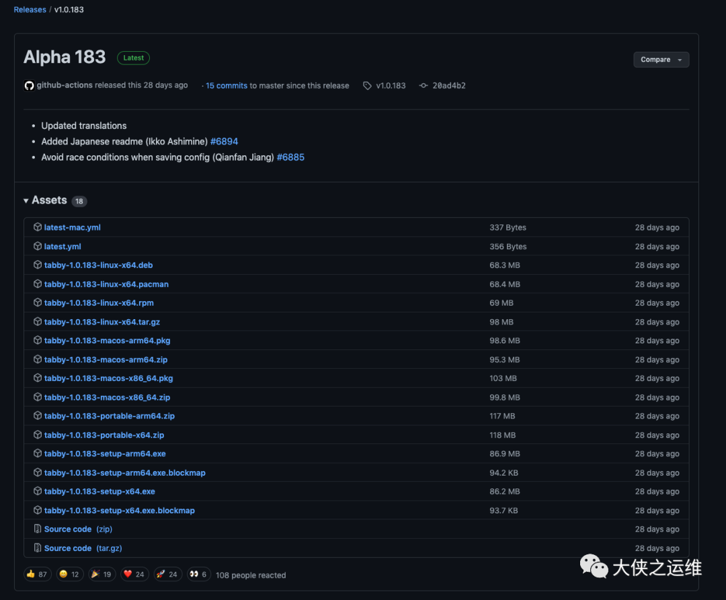The image size is (726, 600).
Task: Download latest.yml file
Action: pyautogui.click(x=63, y=247)
